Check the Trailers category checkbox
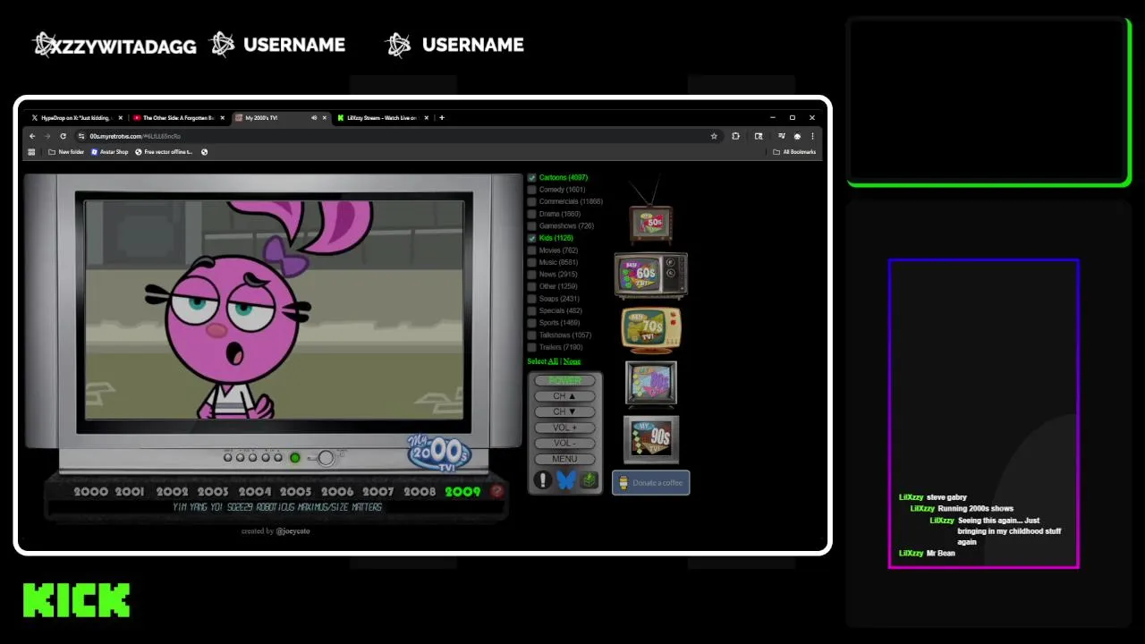The width and height of the screenshot is (1145, 644). [531, 347]
